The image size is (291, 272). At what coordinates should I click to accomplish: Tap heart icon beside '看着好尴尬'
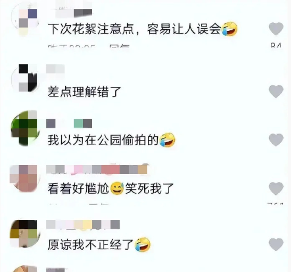point(276,188)
